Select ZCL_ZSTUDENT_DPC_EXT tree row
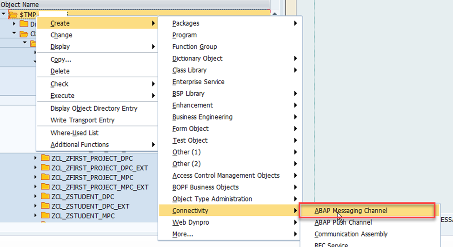 click(90, 206)
